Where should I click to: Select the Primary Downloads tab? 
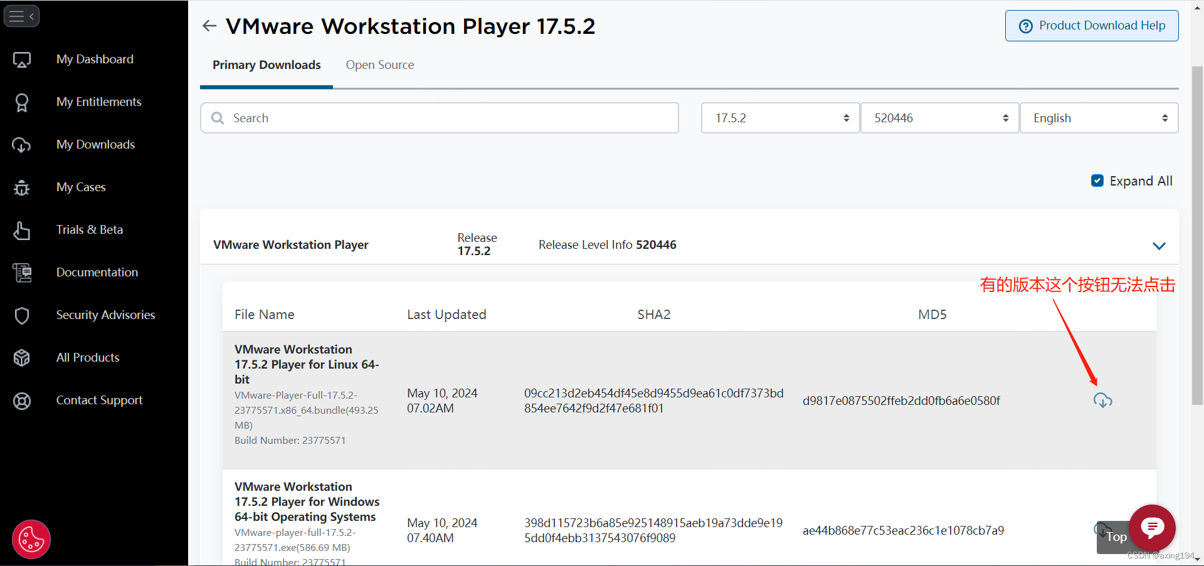[267, 65]
